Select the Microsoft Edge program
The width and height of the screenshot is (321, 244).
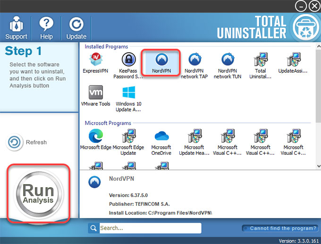click(x=96, y=139)
